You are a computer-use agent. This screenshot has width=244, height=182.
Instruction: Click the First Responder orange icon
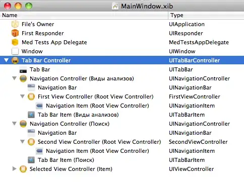15,33
